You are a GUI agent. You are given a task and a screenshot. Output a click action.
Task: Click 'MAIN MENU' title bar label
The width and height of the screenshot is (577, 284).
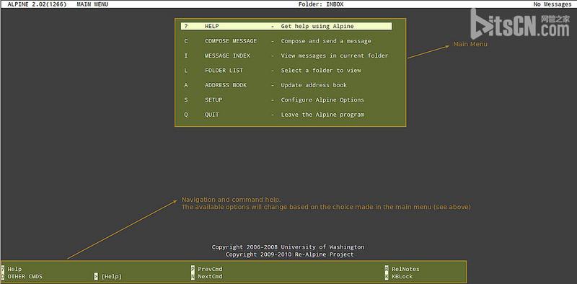pos(92,4)
